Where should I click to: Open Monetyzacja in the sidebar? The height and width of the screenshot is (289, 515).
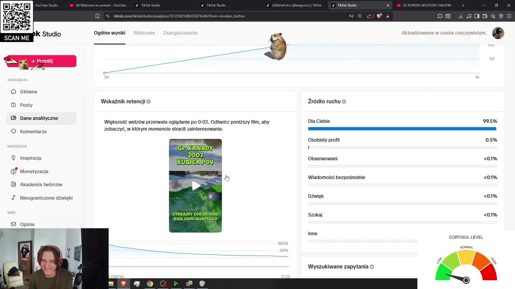click(x=41, y=171)
